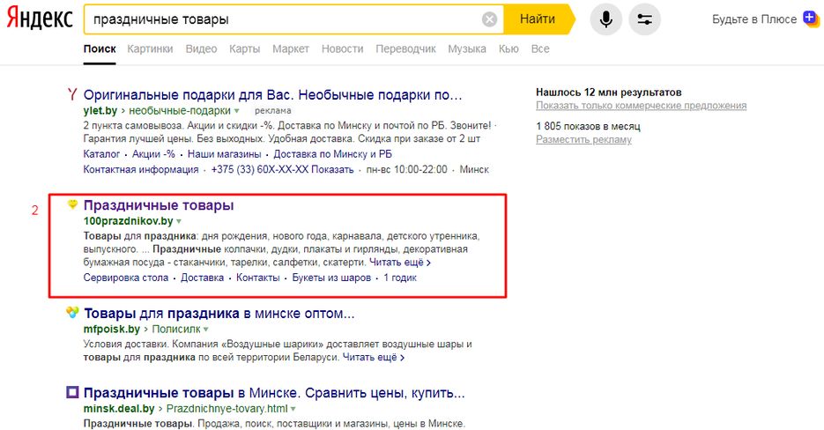Open Праздничные товары в Минске result title
824x430 pixels.
coord(274,393)
